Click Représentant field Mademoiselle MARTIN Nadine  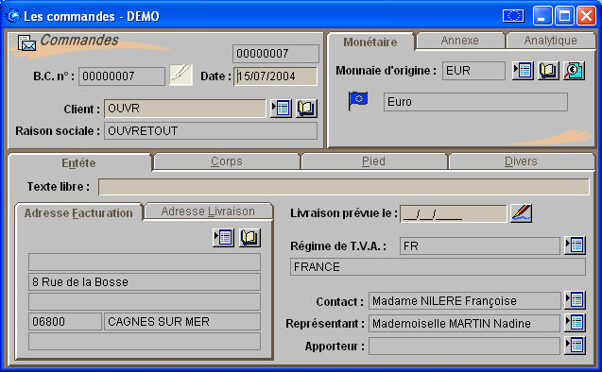click(465, 323)
